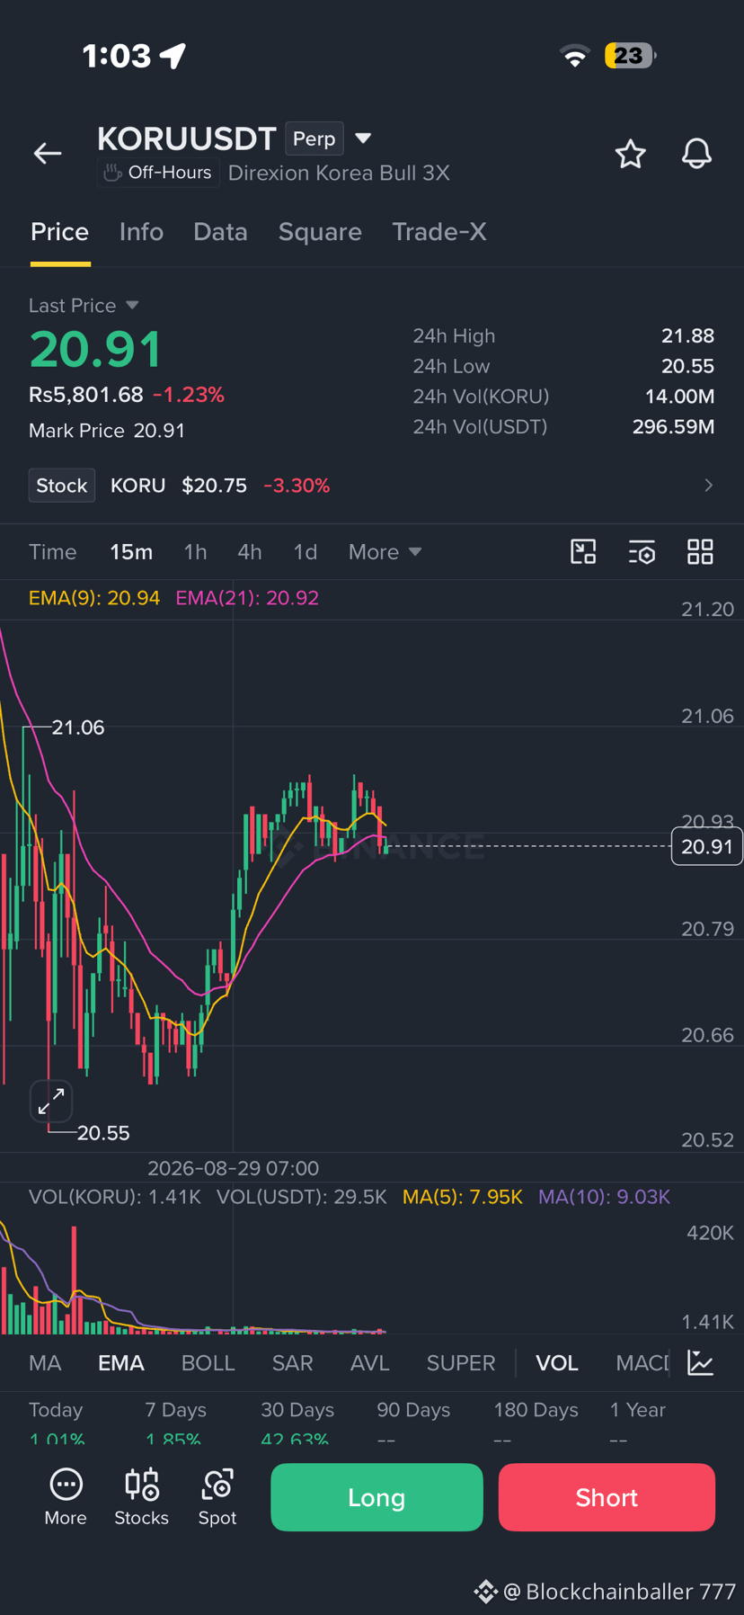Screen dimensions: 744x1615
Task: Tap the 24h Vol(USDT) value 296.59M
Action: click(673, 426)
